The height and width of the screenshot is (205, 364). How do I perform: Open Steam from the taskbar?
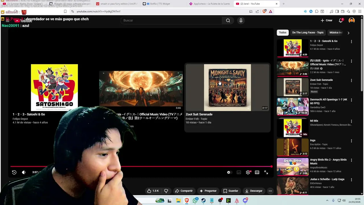point(204,200)
